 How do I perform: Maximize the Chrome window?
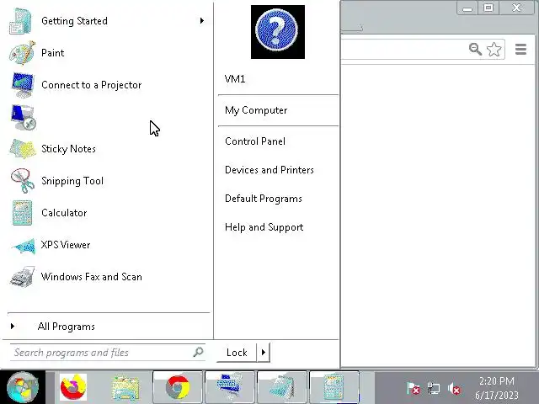488,8
